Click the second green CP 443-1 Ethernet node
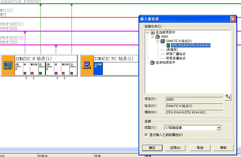The width and height of the screenshot is (241, 157). click(72, 73)
